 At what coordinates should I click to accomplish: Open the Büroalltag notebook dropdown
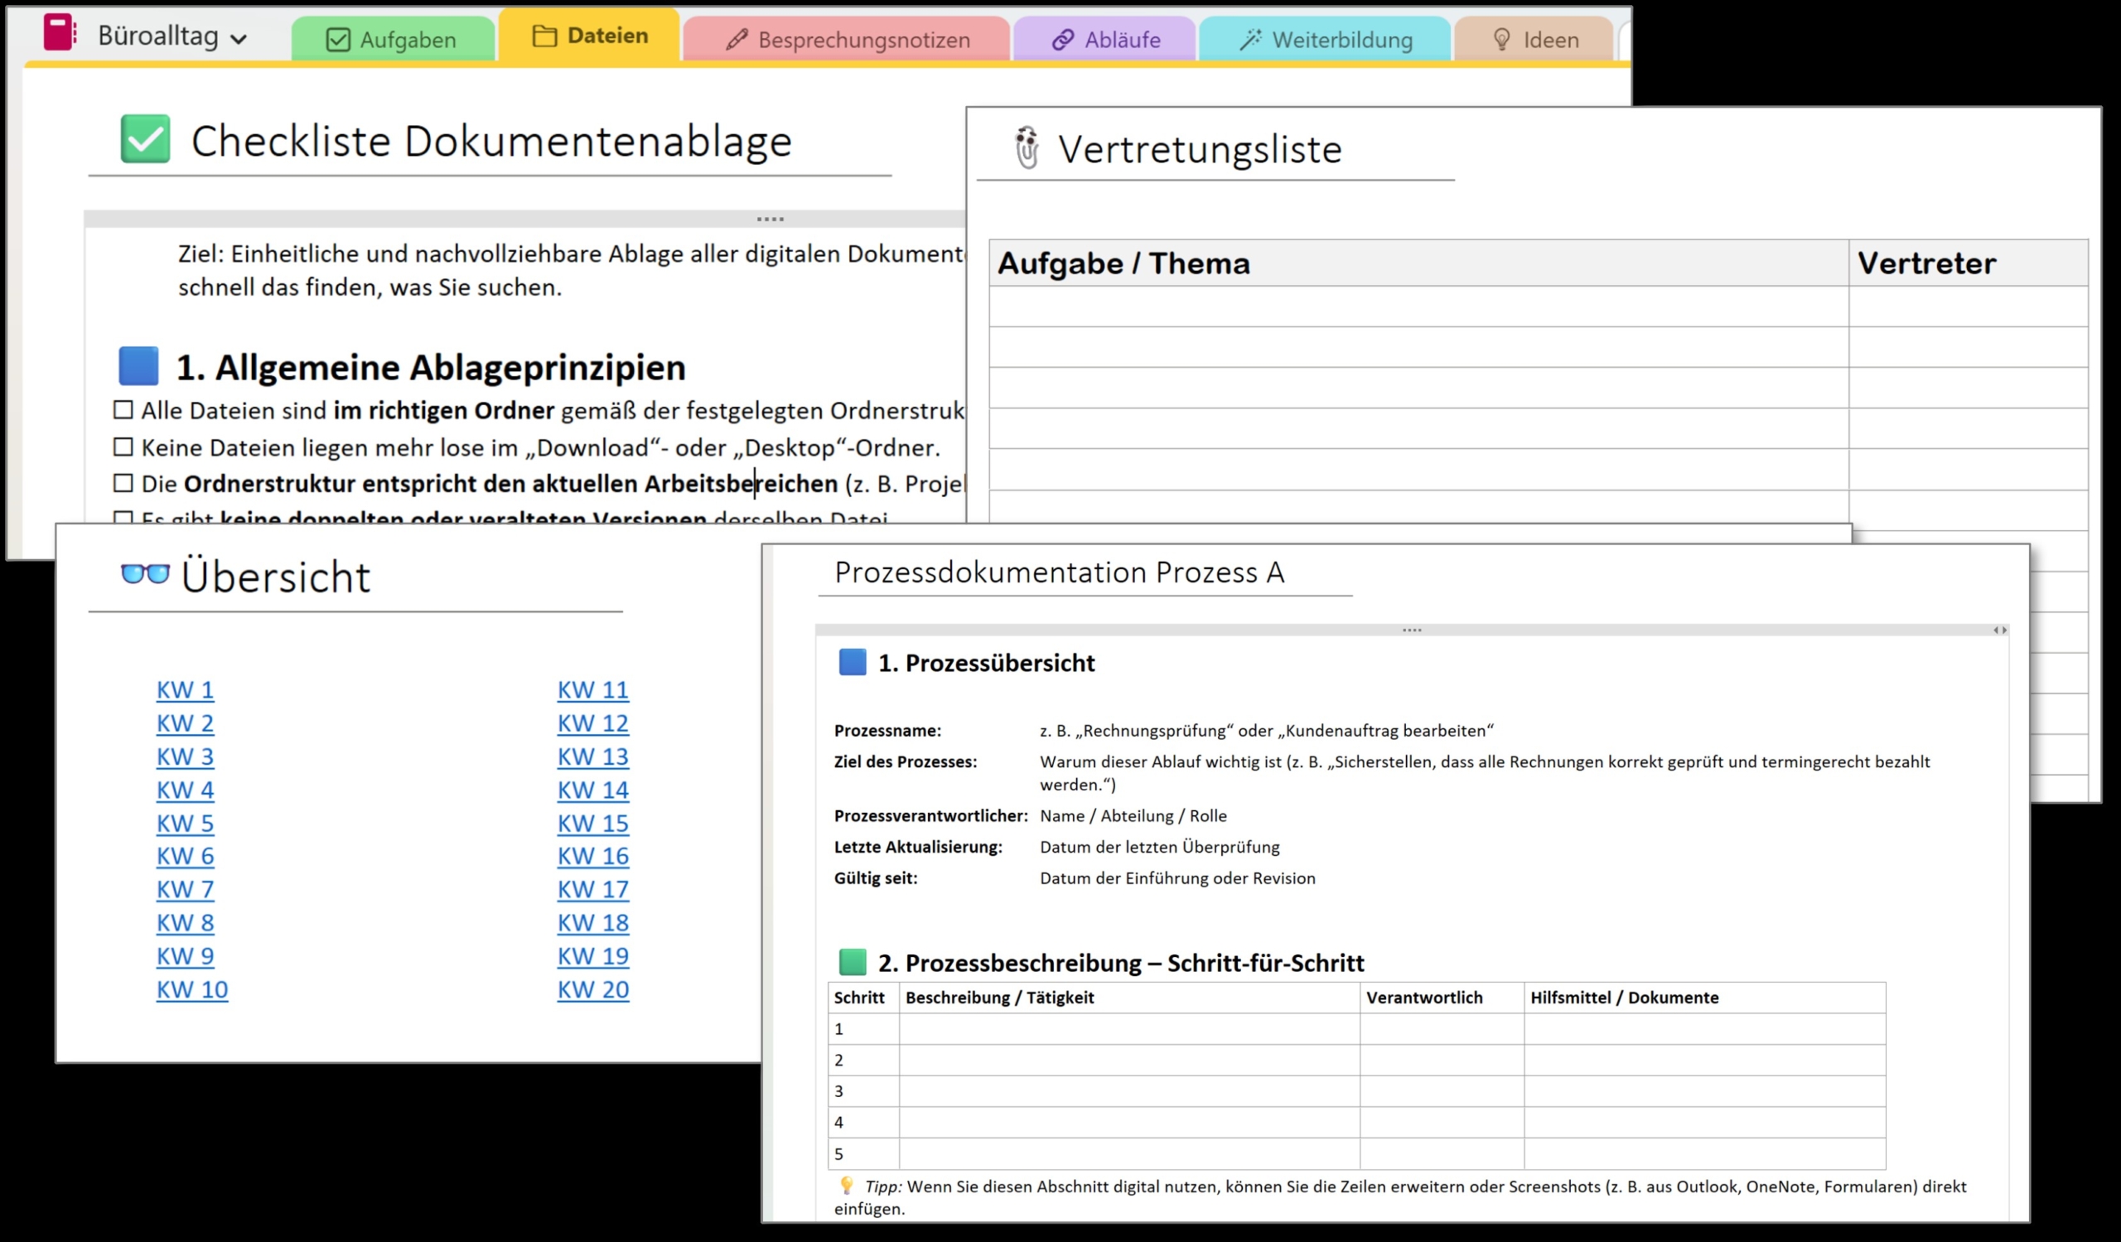point(238,37)
